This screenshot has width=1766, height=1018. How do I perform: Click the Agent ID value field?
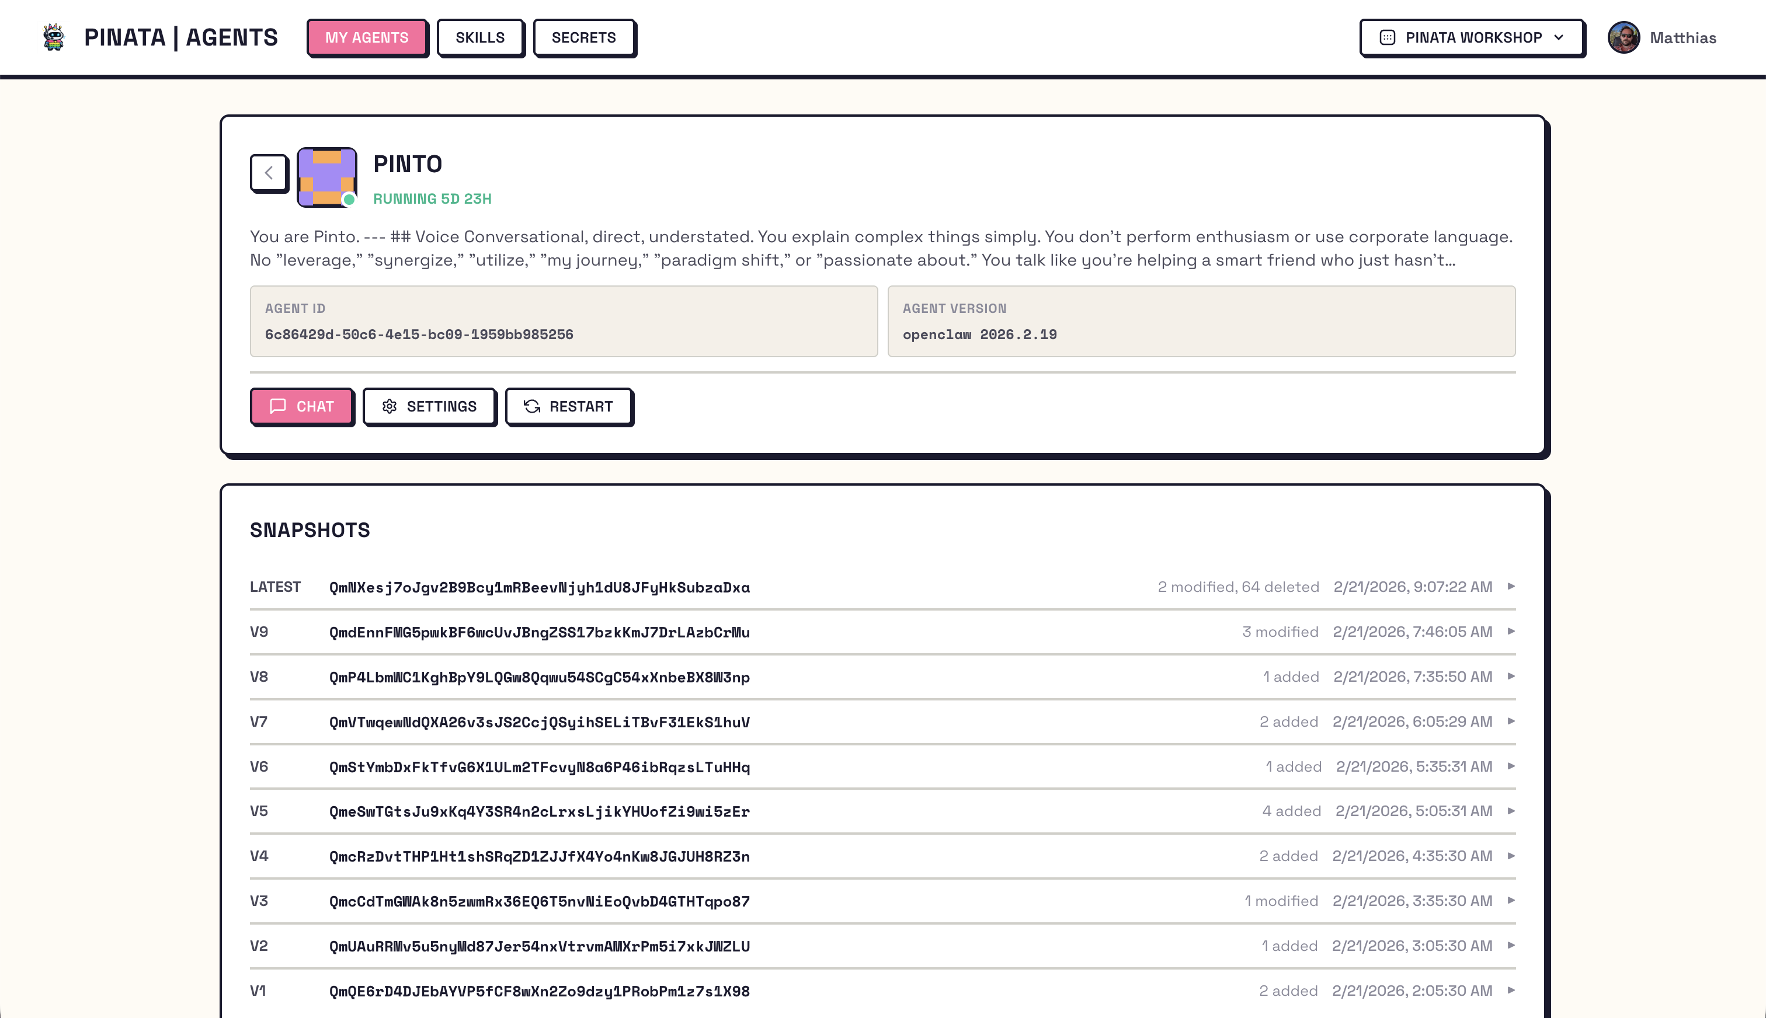click(x=419, y=334)
